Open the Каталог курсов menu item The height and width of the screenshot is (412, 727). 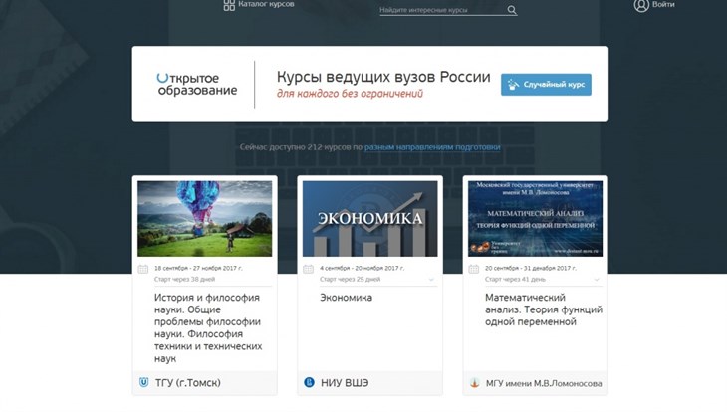(266, 4)
